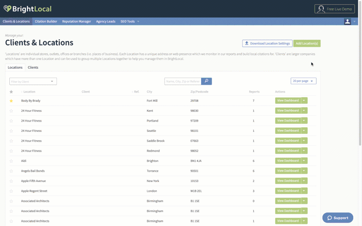View Dashboard for Aldi

288,161
